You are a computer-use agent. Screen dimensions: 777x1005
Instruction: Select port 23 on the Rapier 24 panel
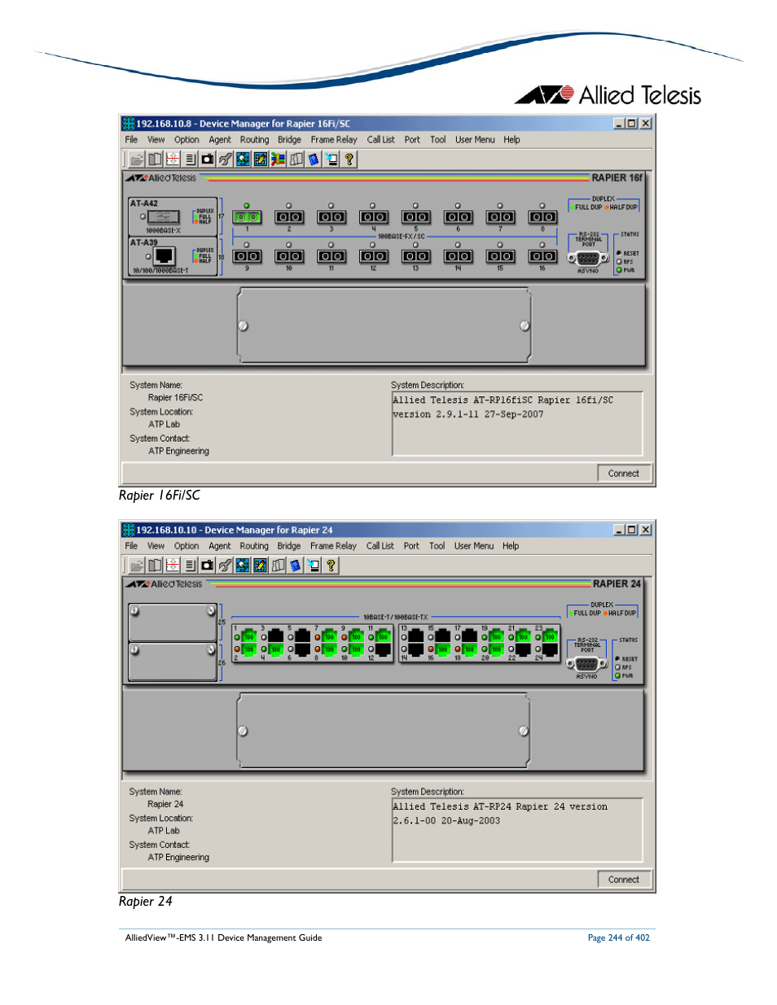pos(551,636)
